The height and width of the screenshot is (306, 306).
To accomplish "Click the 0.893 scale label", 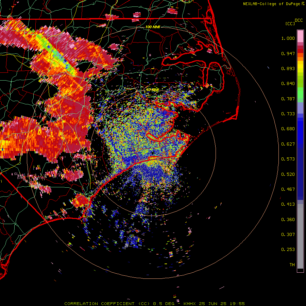I will tap(288, 68).
